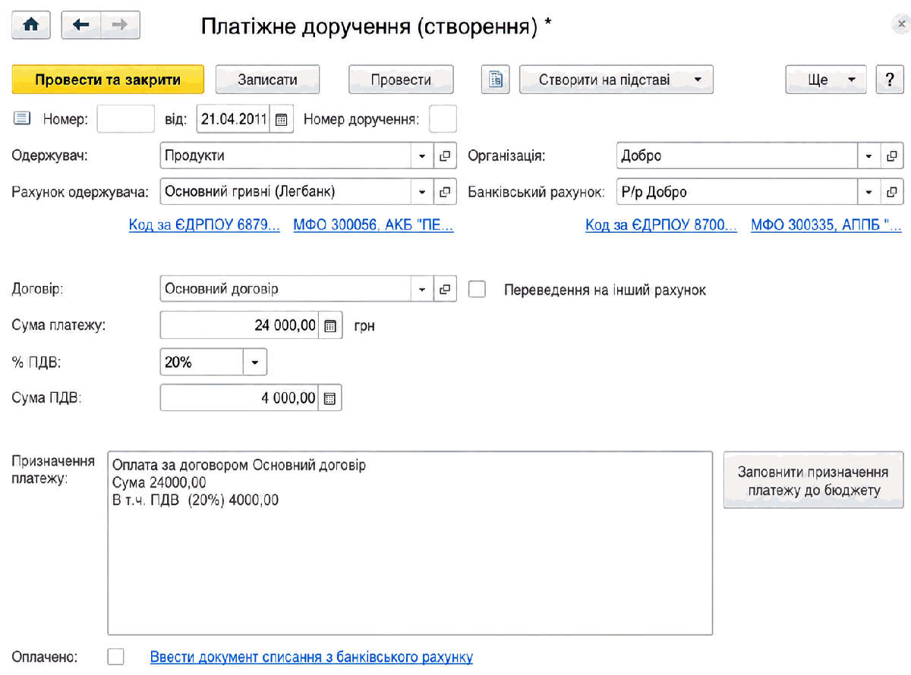Screen dimensions: 911x675
Task: Open recipient link Код за ЄДРПОУ 6879...
Action: (x=204, y=226)
